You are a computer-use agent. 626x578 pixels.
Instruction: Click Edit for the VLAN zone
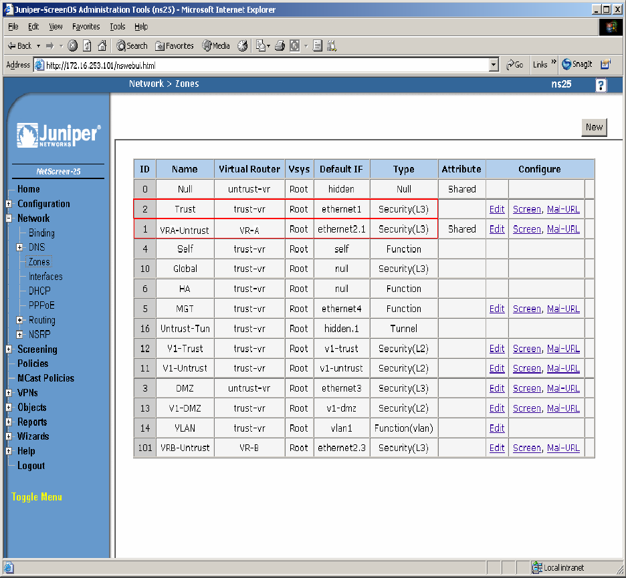497,428
